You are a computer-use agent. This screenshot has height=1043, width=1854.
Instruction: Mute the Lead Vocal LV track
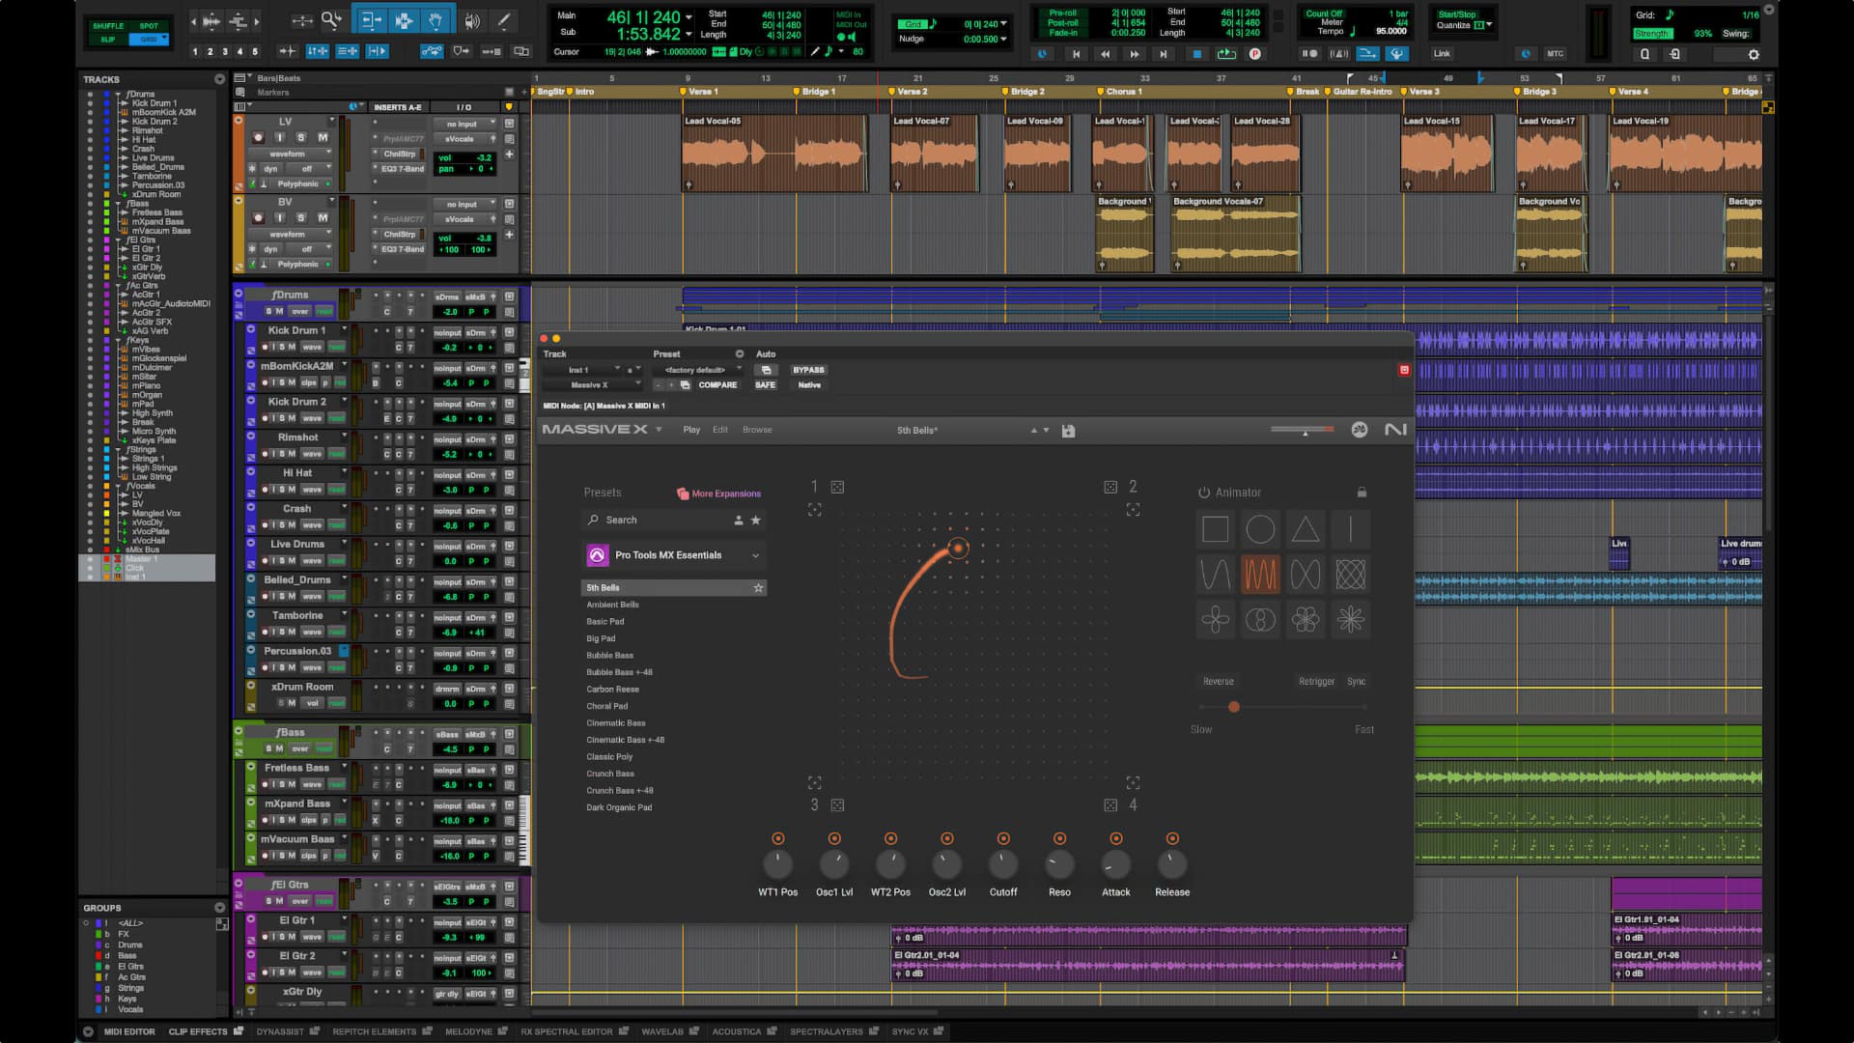323,138
